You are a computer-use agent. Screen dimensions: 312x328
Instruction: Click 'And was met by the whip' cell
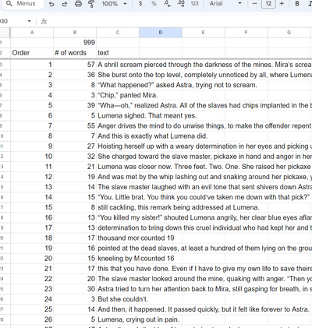pos(204,177)
